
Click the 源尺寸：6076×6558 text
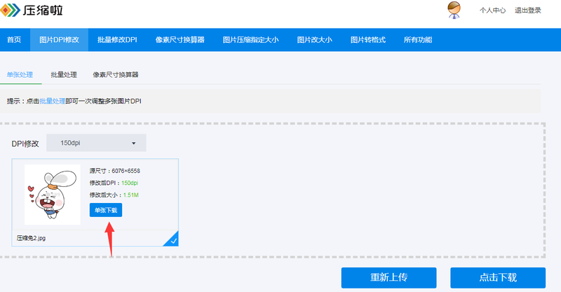click(115, 171)
